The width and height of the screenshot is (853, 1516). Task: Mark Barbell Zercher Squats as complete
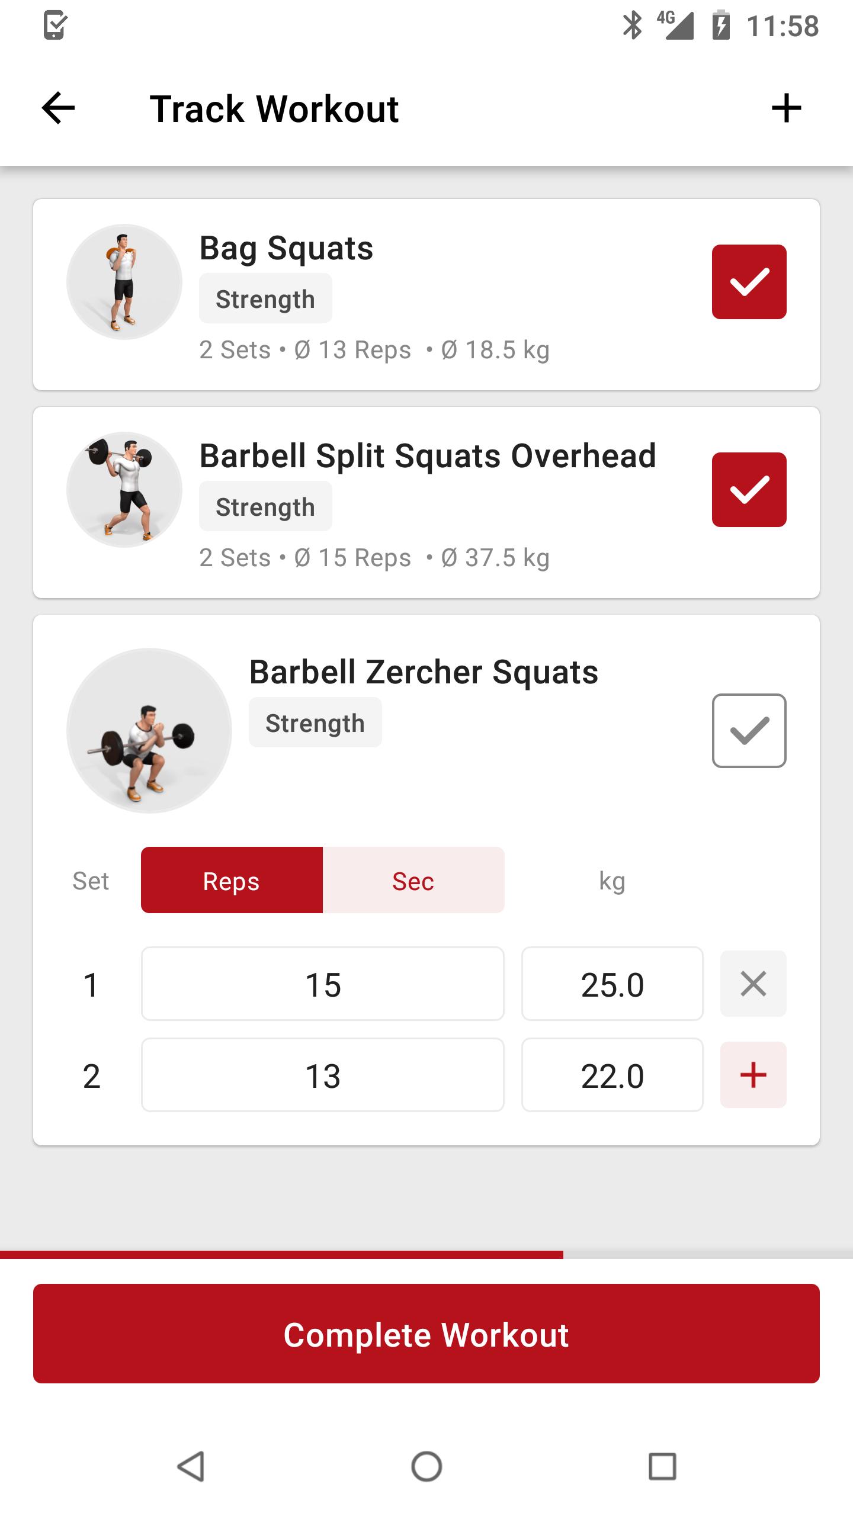click(749, 731)
